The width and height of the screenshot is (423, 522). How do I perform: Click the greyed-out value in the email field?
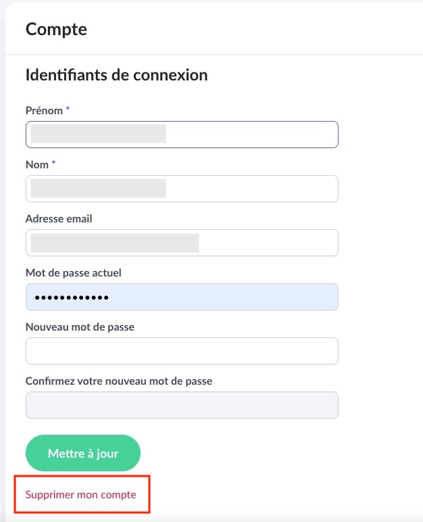coord(115,243)
